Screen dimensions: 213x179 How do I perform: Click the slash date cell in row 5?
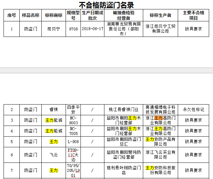pyautogui.click(x=92, y=142)
